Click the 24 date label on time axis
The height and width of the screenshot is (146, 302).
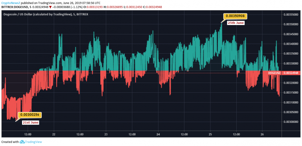[158, 134]
